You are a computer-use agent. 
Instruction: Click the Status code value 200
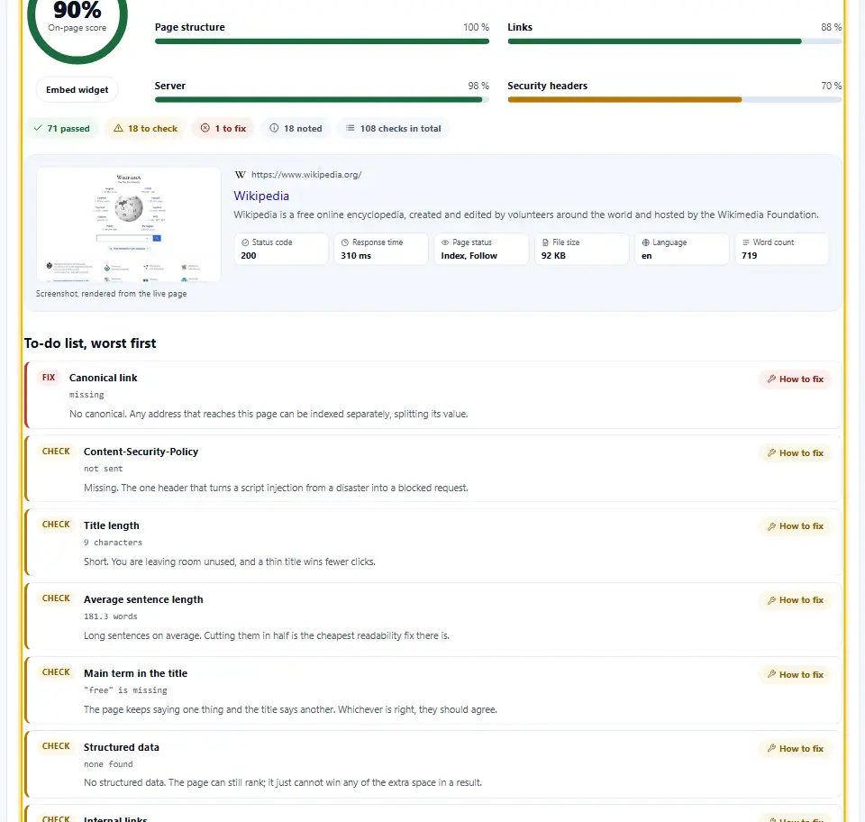249,256
